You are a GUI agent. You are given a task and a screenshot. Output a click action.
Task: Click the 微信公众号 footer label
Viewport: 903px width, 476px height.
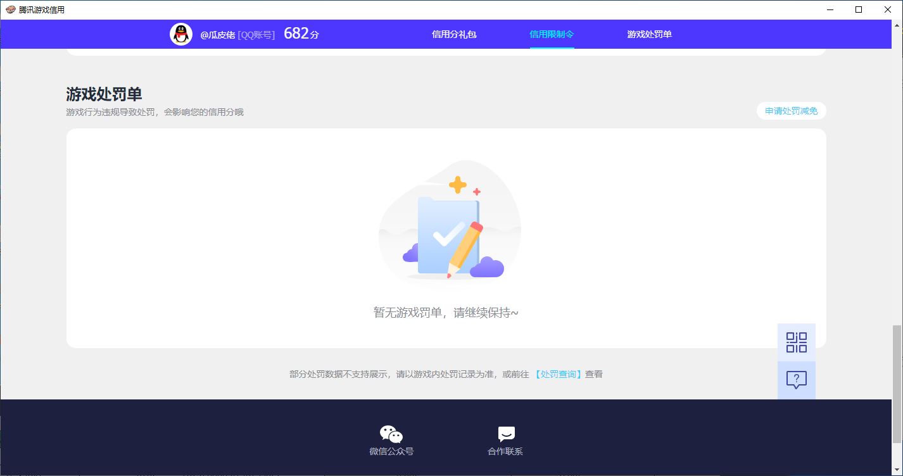coord(391,452)
